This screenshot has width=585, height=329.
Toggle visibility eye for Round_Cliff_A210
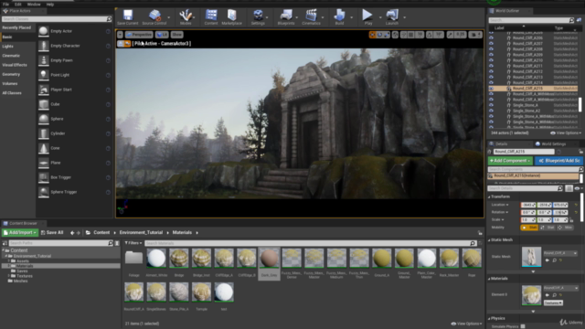[491, 60]
